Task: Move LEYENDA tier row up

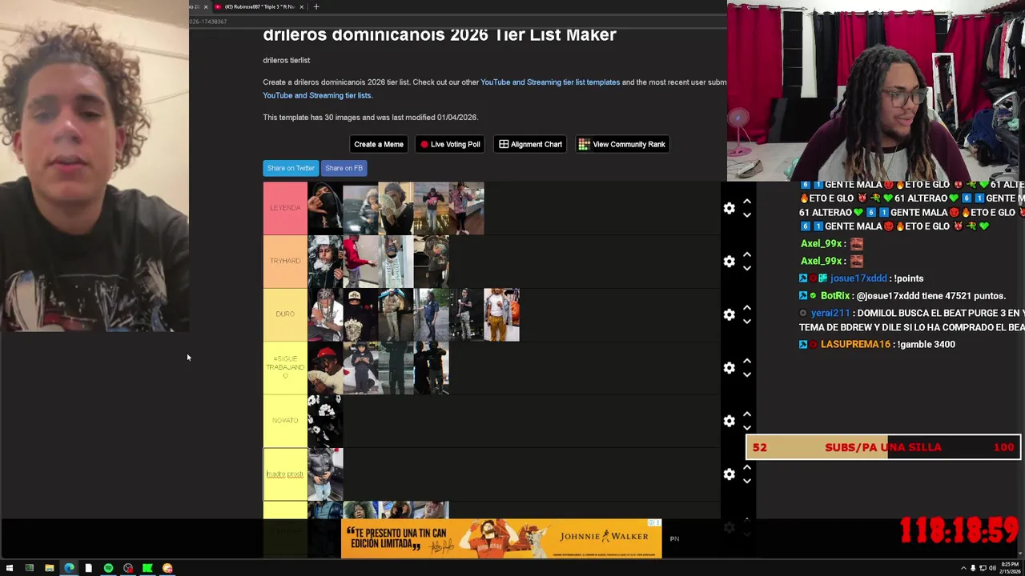Action: tap(747, 202)
